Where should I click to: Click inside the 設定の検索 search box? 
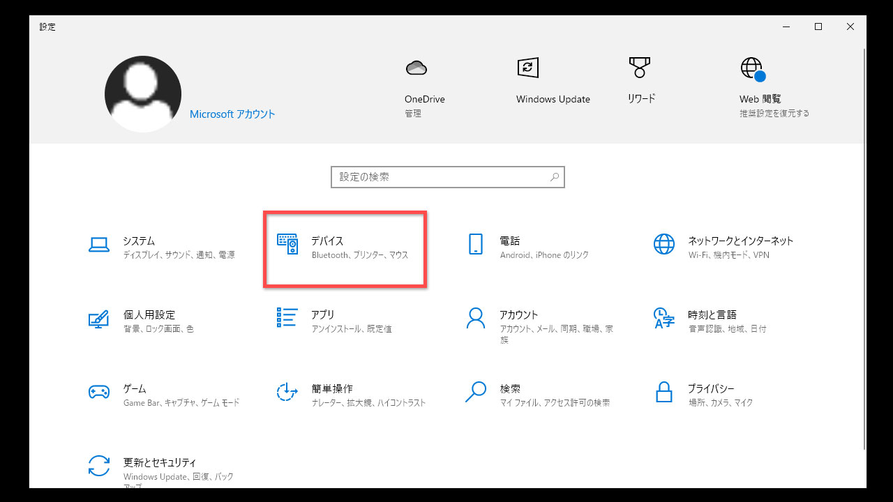(447, 176)
